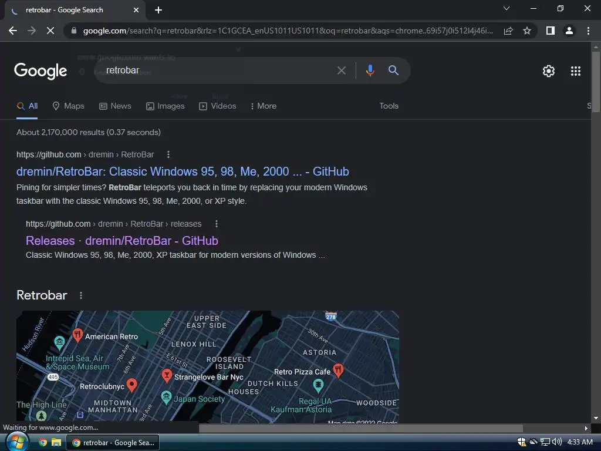Switch to the Images tab
The width and height of the screenshot is (601, 451).
tap(166, 106)
